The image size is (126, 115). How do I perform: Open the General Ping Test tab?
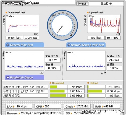click(x=24, y=45)
